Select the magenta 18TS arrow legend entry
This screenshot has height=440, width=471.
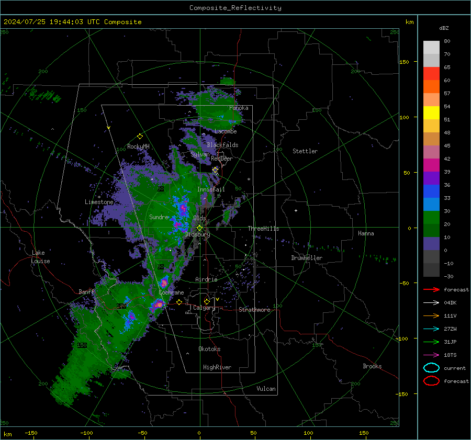[x=431, y=355]
